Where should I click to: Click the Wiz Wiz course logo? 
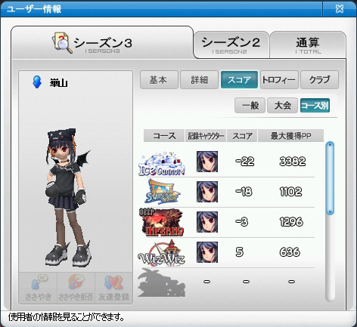click(162, 253)
